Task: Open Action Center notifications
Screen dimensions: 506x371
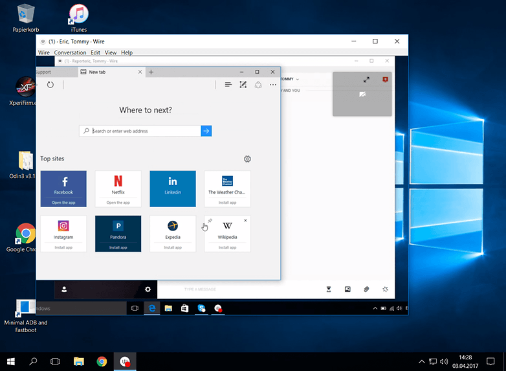Action: 490,362
